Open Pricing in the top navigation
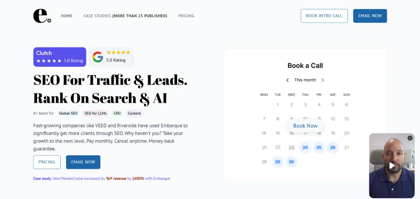 point(186,16)
